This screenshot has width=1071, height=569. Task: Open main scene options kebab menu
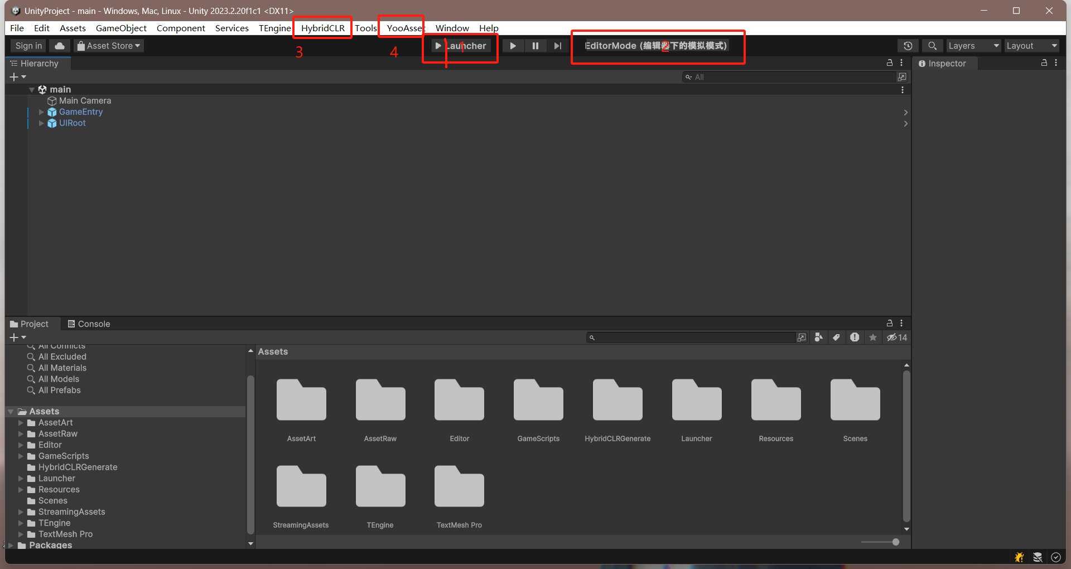(x=903, y=90)
